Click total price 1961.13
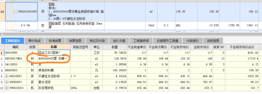The image size is (262, 94). 252,26
